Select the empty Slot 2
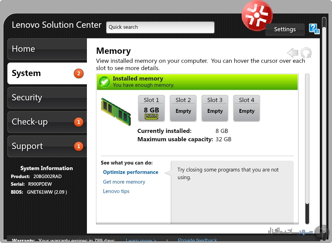The width and height of the screenshot is (332, 243). click(x=183, y=108)
